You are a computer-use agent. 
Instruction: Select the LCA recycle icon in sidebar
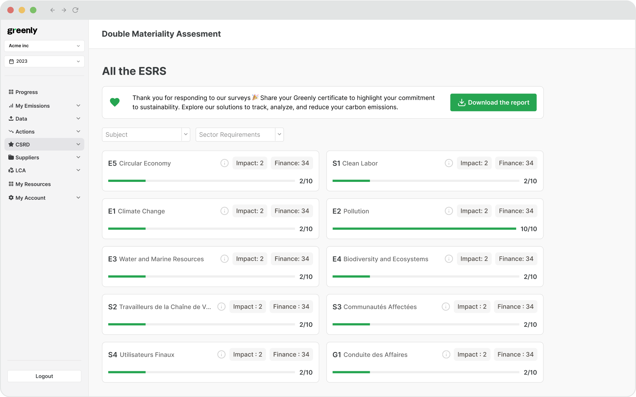click(11, 170)
